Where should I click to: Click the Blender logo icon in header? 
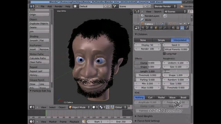[x=182, y=6]
